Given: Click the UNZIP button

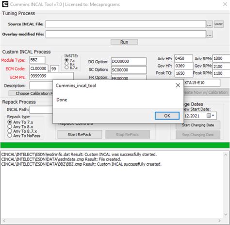Looking at the screenshot, I should coord(219,24).
